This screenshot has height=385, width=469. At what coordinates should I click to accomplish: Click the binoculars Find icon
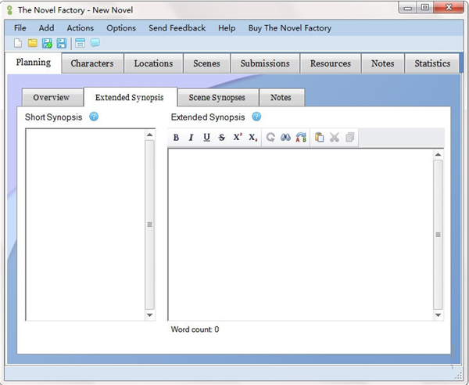point(286,137)
